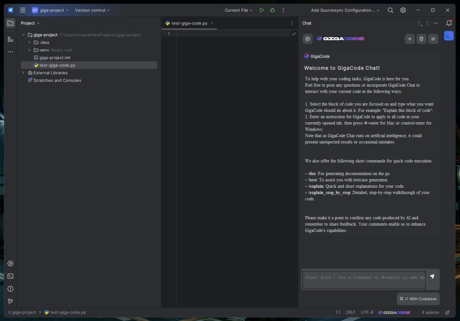
Task: Click the GigaCode status bar widget
Action: tap(394, 312)
